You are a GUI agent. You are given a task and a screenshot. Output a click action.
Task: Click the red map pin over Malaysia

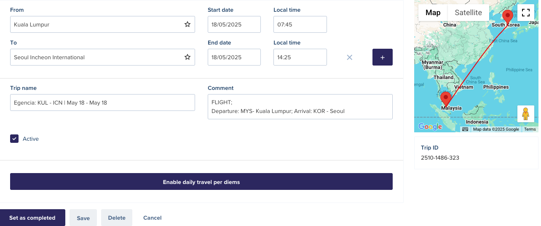[446, 100]
